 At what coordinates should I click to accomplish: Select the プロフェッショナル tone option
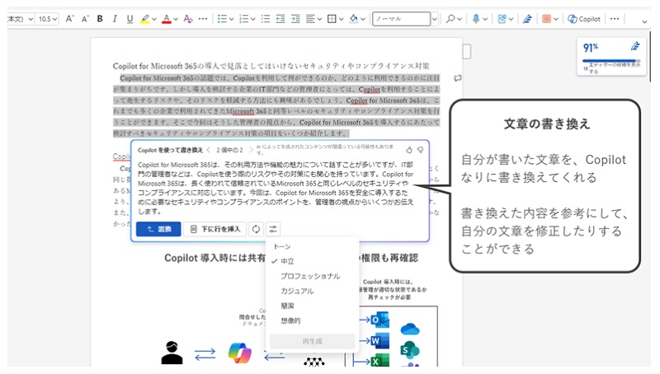[313, 276]
